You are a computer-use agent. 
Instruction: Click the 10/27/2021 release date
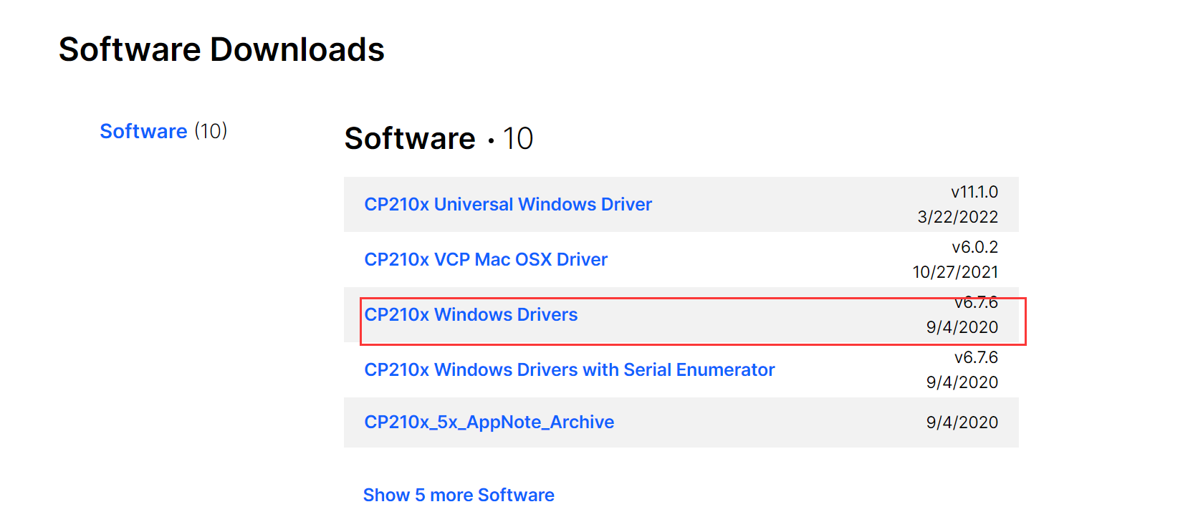click(957, 271)
